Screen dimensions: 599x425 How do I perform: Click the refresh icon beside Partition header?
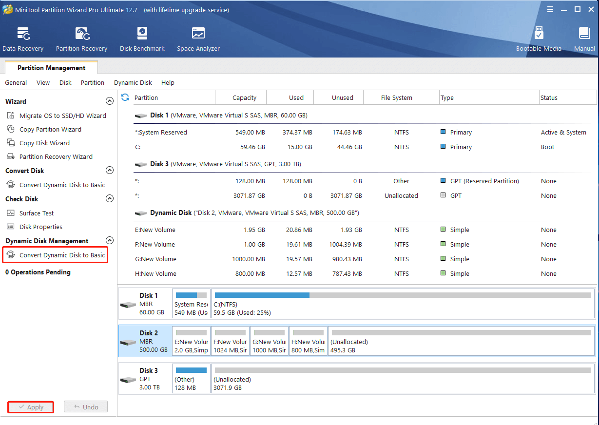pyautogui.click(x=125, y=97)
